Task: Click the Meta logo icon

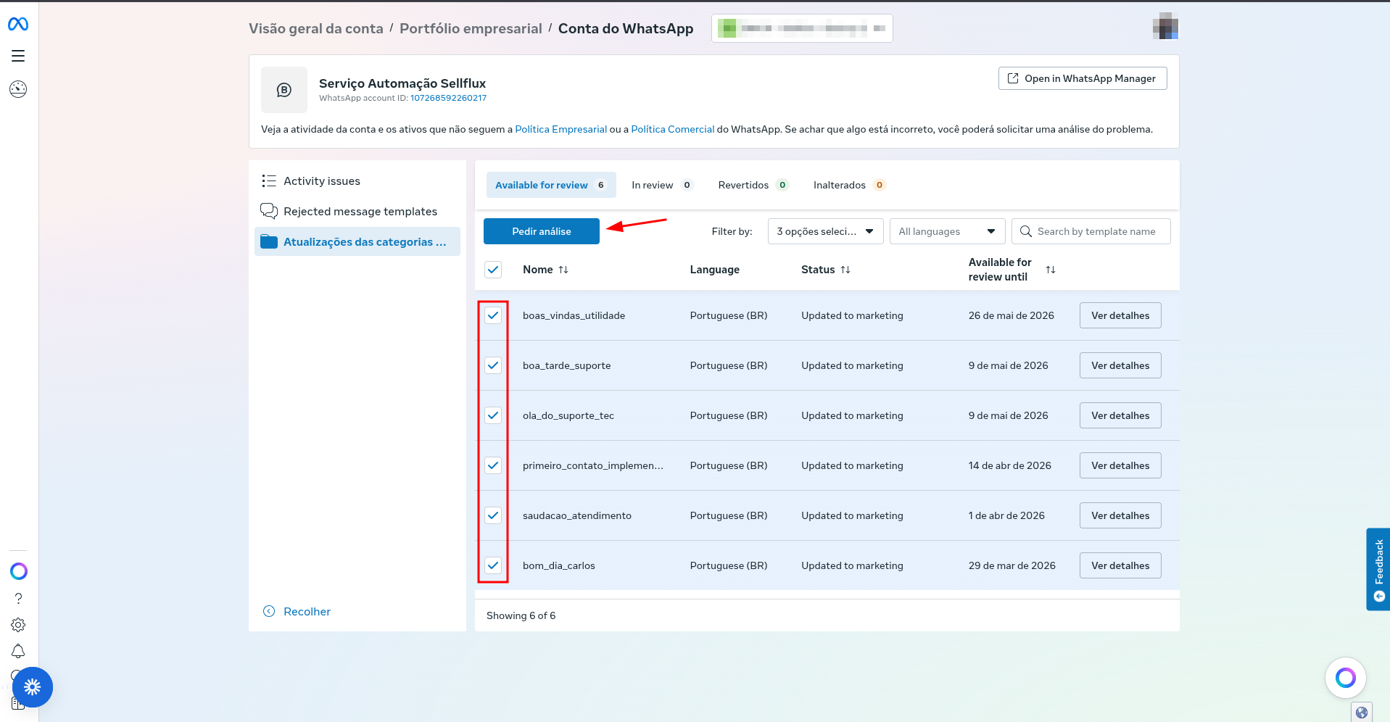Action: click(18, 24)
